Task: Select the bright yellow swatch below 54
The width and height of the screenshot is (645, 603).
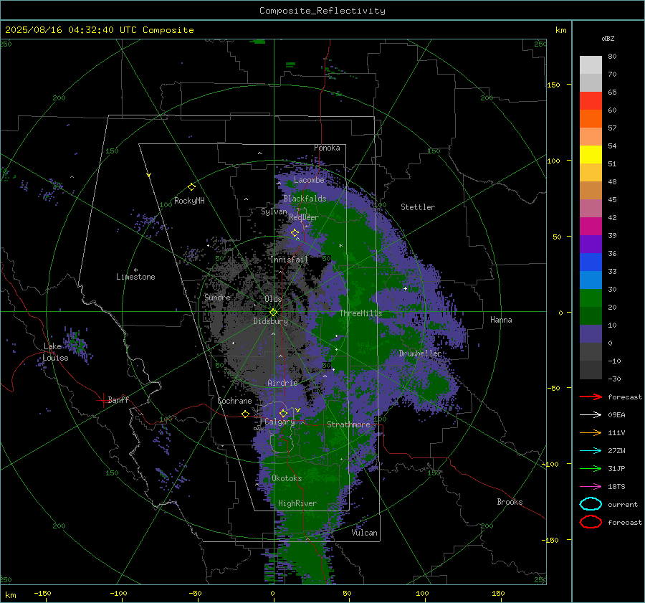Action: pos(591,154)
